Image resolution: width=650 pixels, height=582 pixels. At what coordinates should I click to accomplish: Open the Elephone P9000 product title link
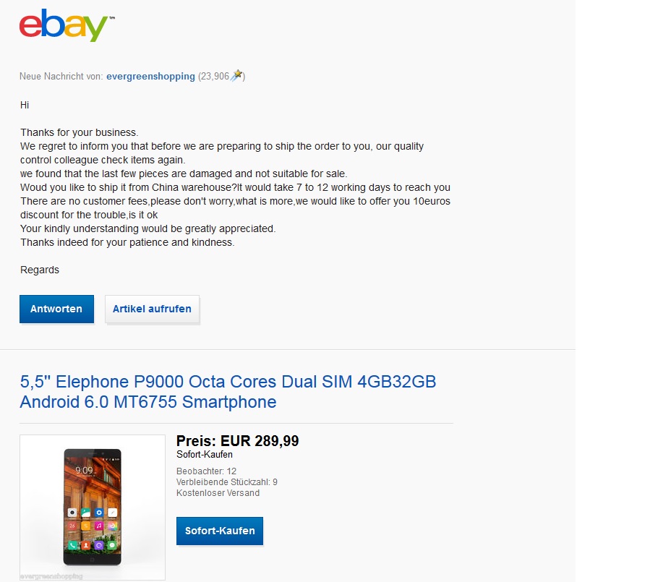tap(228, 391)
